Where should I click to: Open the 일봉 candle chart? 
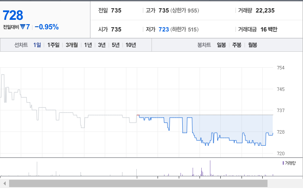pos(221,45)
